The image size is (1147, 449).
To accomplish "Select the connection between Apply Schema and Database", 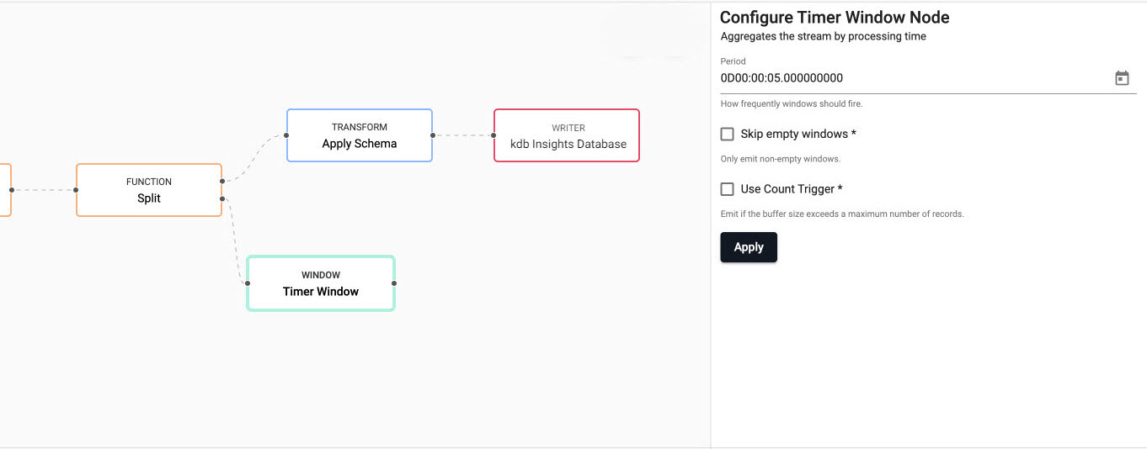I will tap(463, 135).
